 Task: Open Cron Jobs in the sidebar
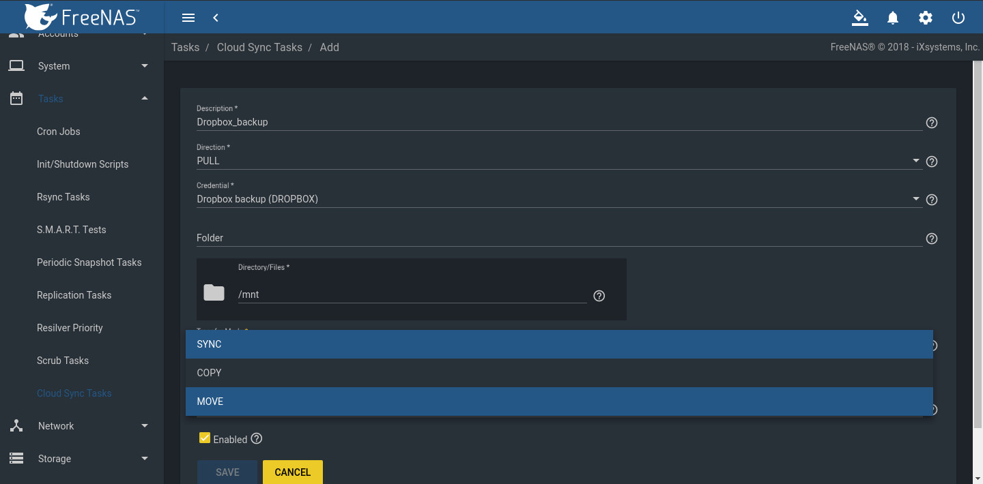59,132
